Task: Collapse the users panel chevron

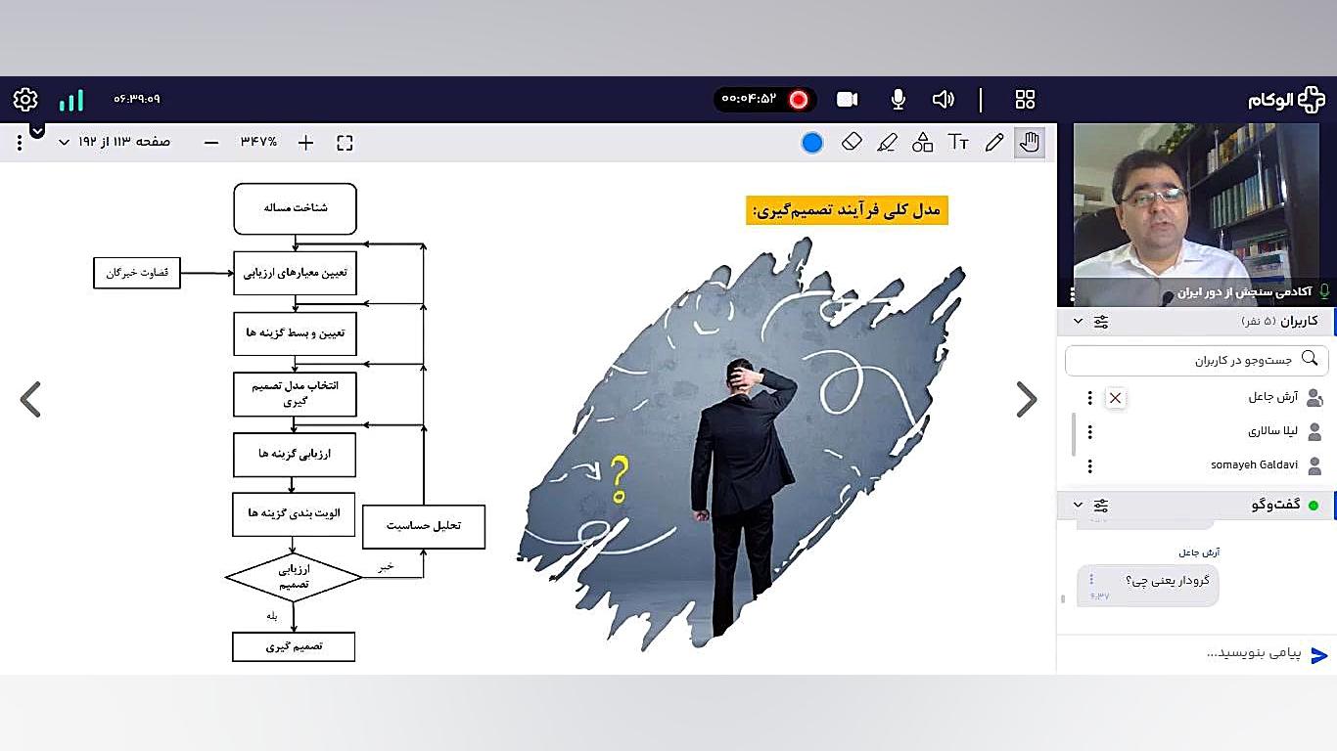Action: (1079, 321)
